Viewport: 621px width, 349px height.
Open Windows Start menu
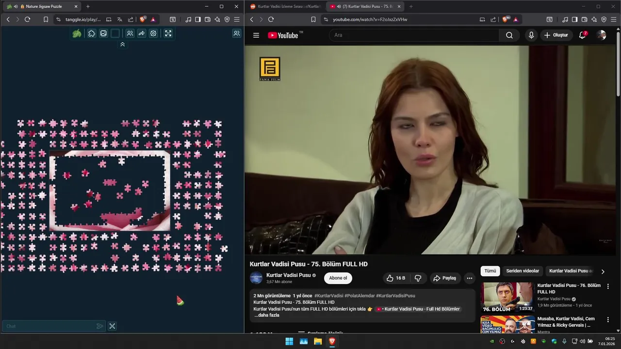pos(289,341)
